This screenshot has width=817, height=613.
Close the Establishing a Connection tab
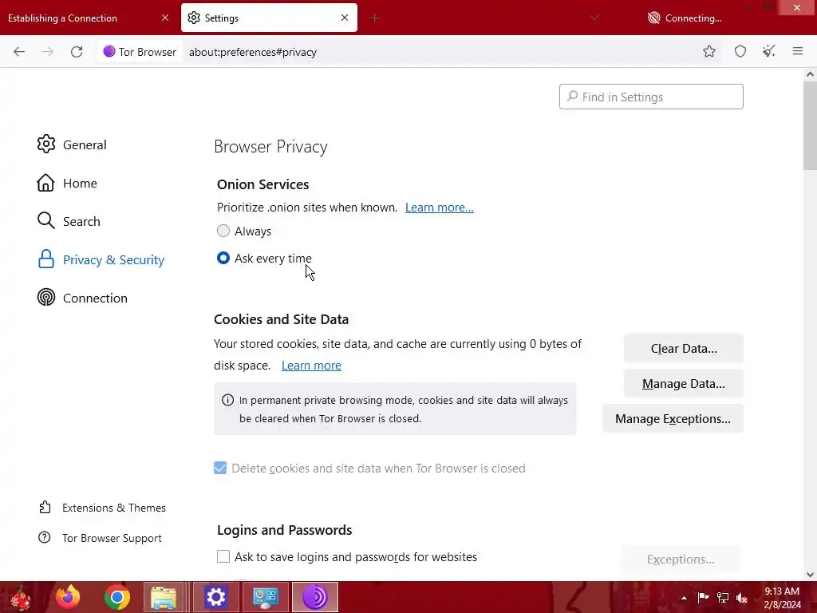point(165,18)
